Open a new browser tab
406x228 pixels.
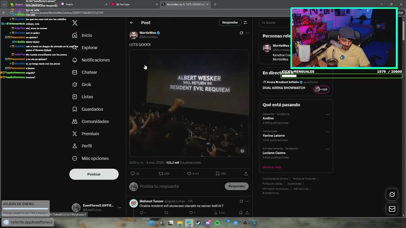point(215,4)
